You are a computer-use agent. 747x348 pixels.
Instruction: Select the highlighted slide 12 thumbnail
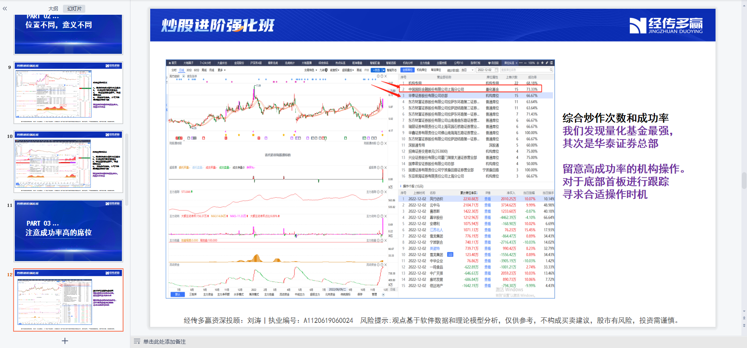pyautogui.click(x=69, y=300)
